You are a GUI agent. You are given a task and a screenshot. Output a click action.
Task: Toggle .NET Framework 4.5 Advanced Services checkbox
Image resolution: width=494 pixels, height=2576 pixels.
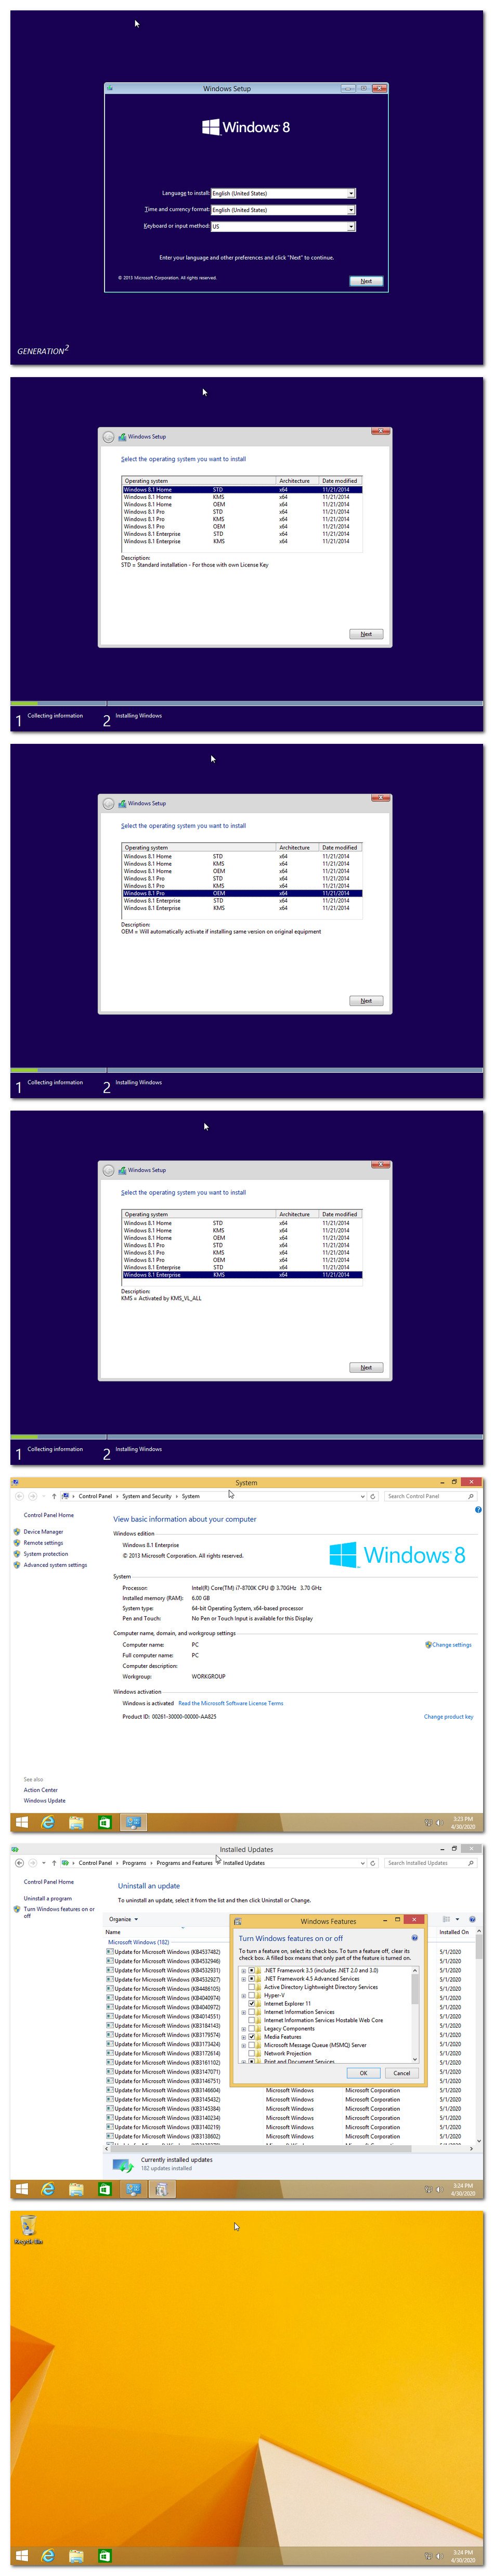[x=252, y=1978]
